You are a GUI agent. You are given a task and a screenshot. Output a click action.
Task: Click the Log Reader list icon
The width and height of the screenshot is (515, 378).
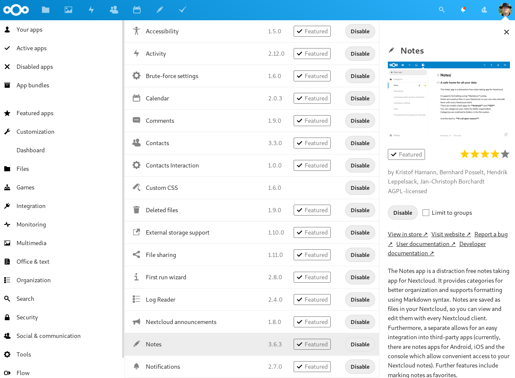pyautogui.click(x=136, y=300)
